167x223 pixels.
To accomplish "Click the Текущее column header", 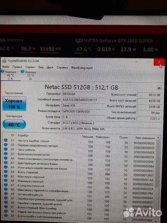I will pos(87,137).
